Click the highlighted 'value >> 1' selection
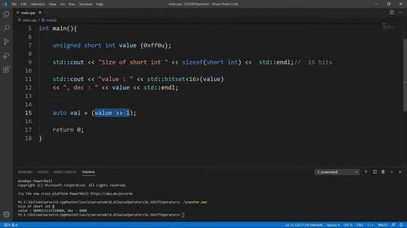407x228 pixels. pos(112,113)
